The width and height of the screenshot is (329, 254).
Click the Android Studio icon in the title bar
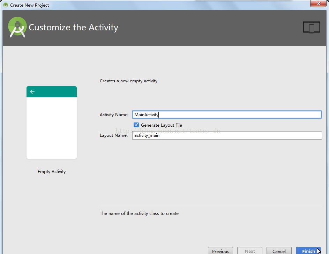pos(6,5)
